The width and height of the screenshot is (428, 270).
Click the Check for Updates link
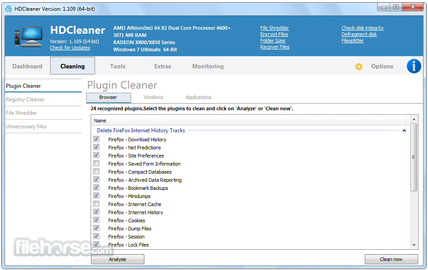tap(70, 48)
